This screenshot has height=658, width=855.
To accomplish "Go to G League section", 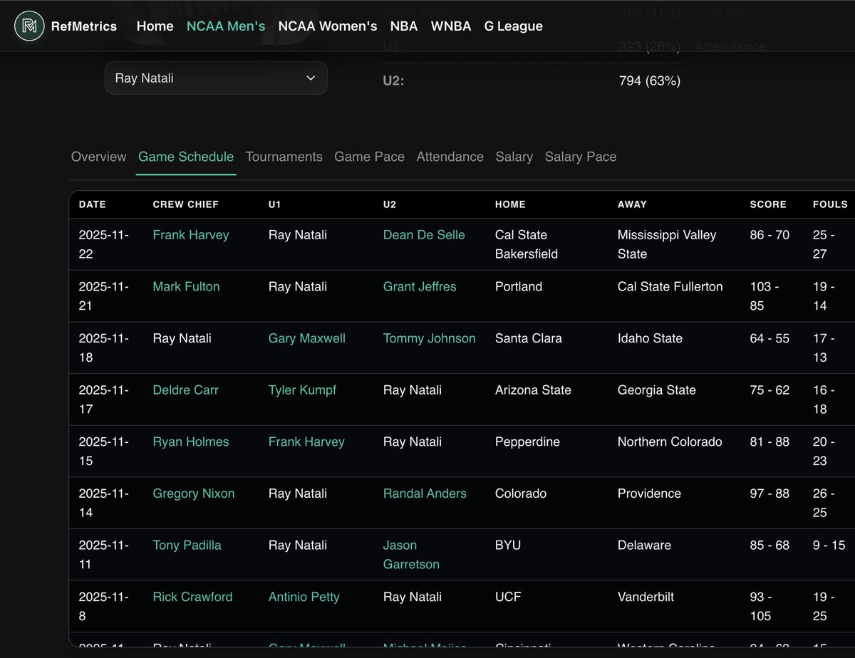I will [x=514, y=26].
